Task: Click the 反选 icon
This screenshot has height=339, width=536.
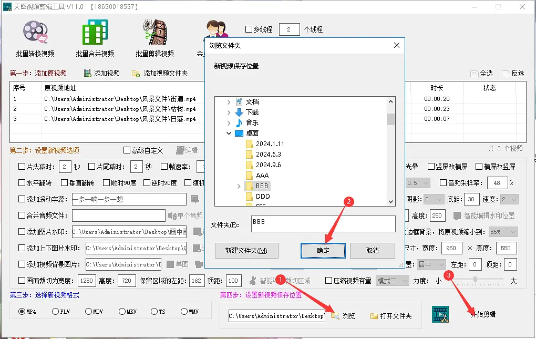Action: [x=506, y=74]
